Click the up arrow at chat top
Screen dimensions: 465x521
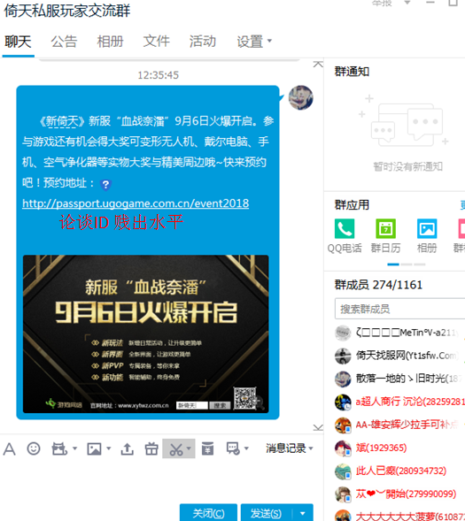(x=318, y=64)
